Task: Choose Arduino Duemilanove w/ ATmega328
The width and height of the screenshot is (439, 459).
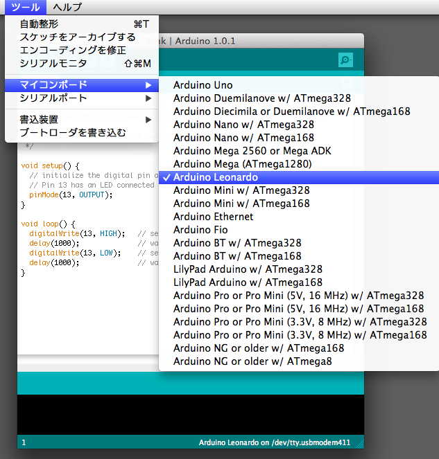Action: coord(299,98)
